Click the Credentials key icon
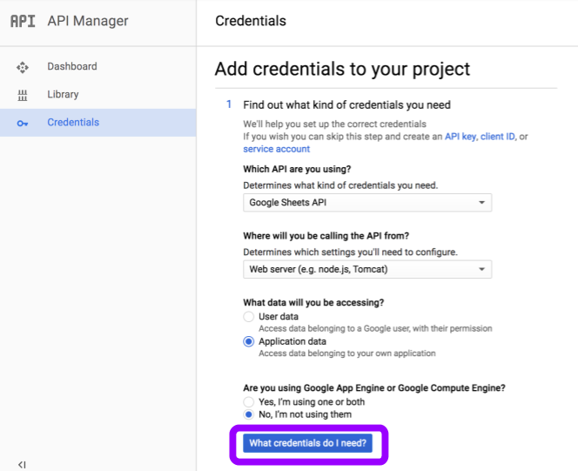This screenshot has width=578, height=471. coord(23,123)
